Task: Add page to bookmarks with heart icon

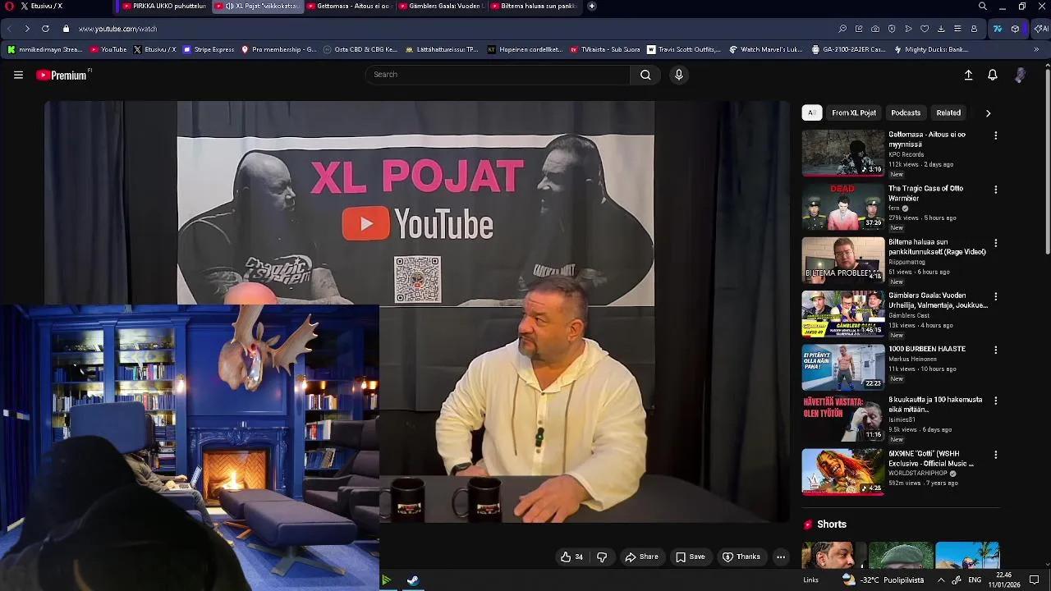Action: (x=925, y=29)
